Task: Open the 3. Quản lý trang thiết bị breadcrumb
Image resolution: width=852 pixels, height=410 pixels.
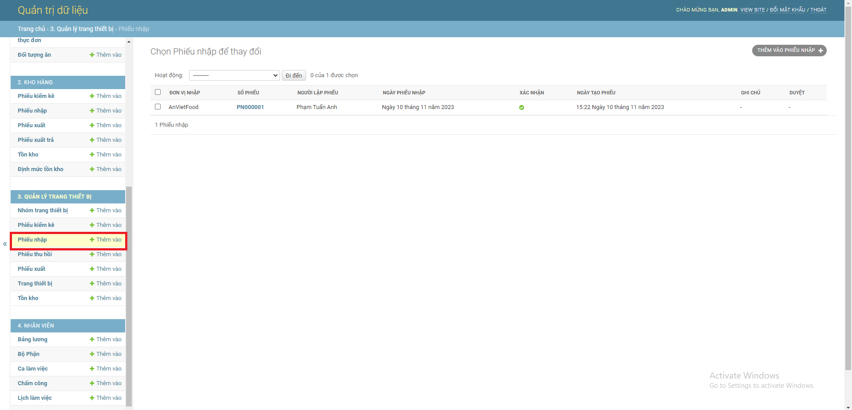Action: [81, 29]
